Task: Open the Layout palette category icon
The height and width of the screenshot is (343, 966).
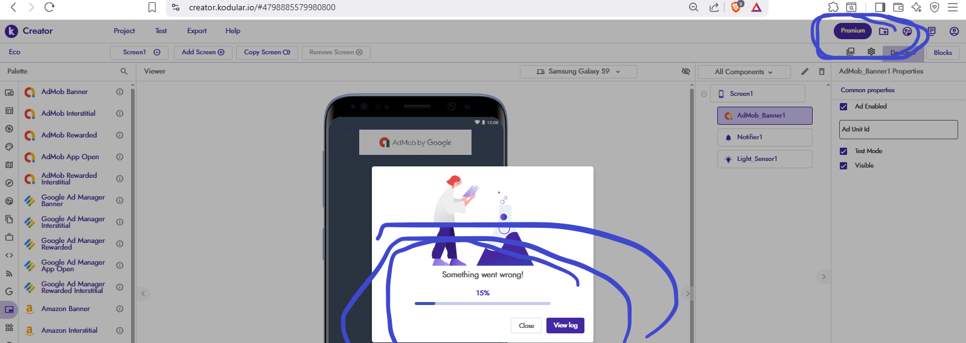Action: coord(9,111)
